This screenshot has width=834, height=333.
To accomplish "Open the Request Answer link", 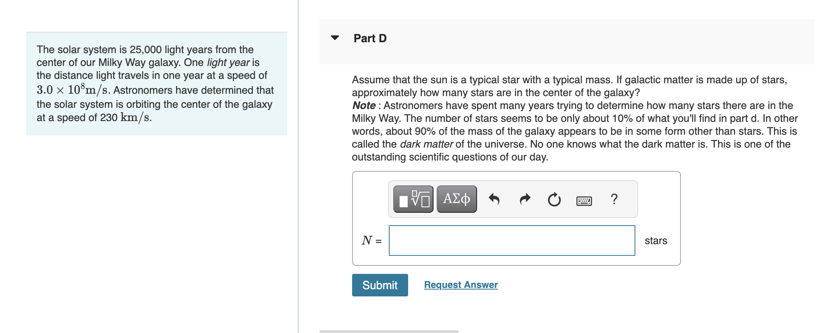I will [461, 284].
